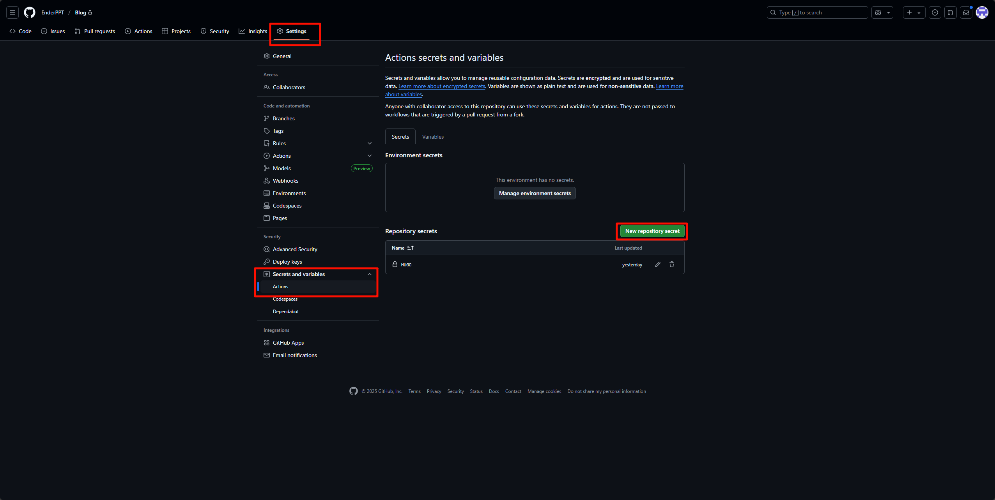
Task: Open the Copilot chat icon
Action: tap(878, 12)
